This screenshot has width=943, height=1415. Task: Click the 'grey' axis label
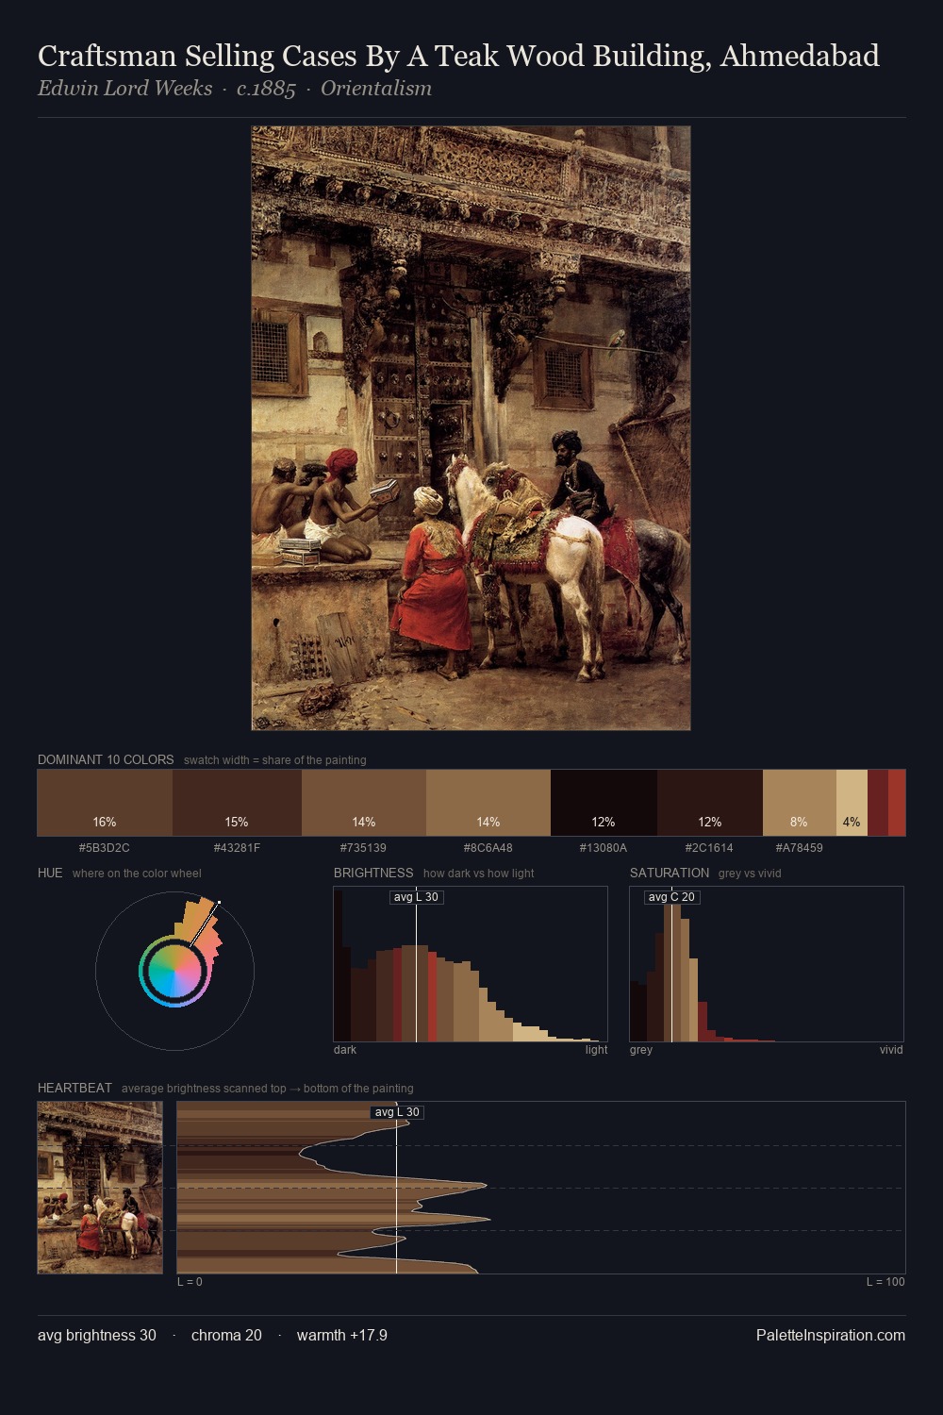tap(641, 1050)
